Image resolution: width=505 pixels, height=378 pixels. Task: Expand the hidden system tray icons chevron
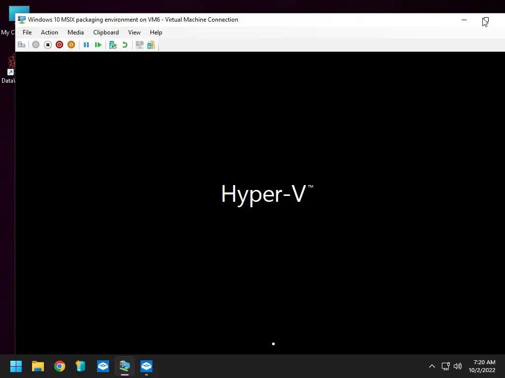[432, 366]
